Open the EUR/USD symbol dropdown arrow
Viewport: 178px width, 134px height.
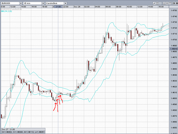(21, 3)
